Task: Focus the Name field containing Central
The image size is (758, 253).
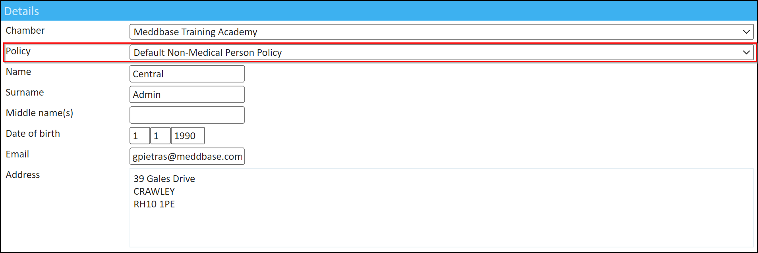Action: [x=187, y=74]
